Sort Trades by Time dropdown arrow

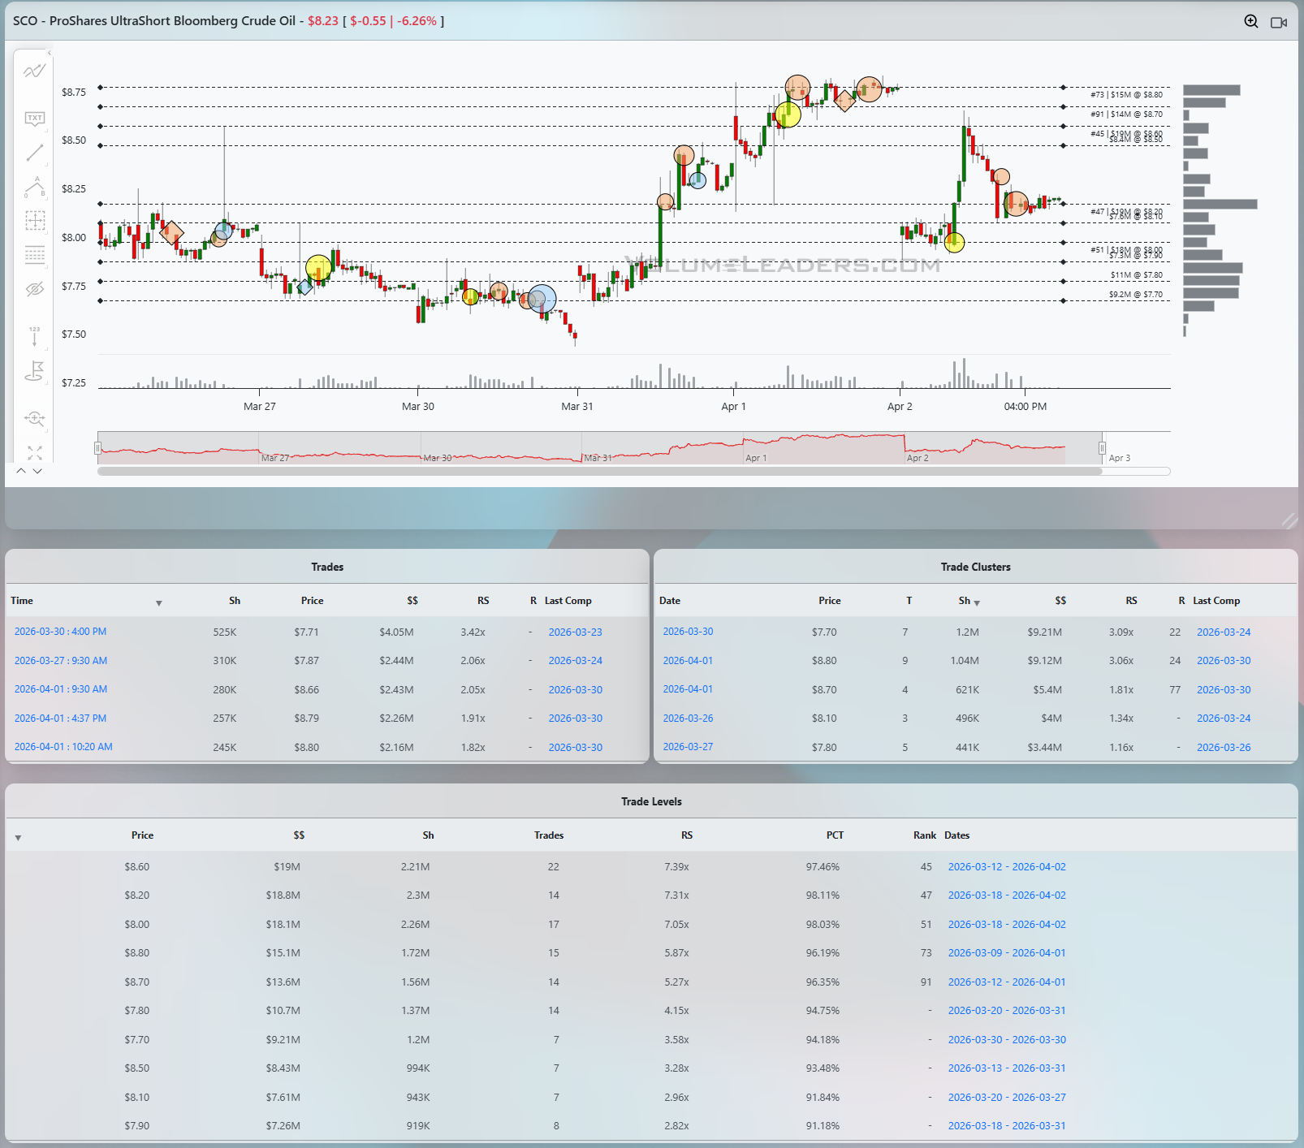[x=159, y=603]
